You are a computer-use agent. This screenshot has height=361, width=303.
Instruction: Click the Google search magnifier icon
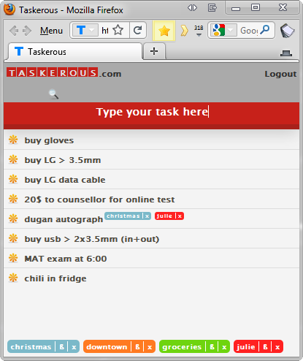pos(265,30)
